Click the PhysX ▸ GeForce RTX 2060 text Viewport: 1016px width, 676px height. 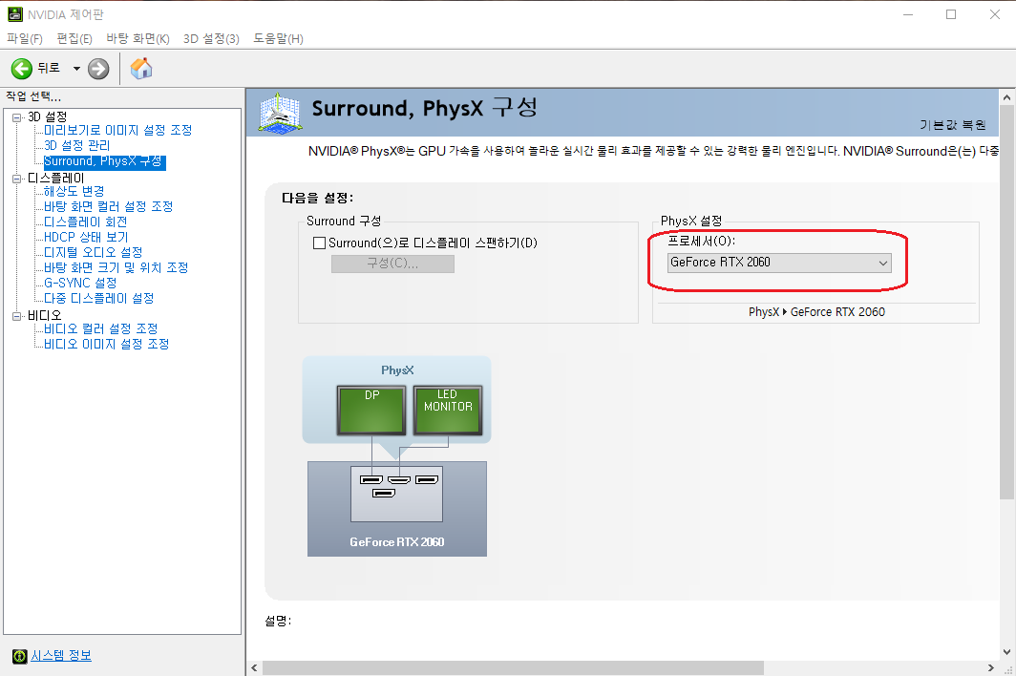coord(816,312)
